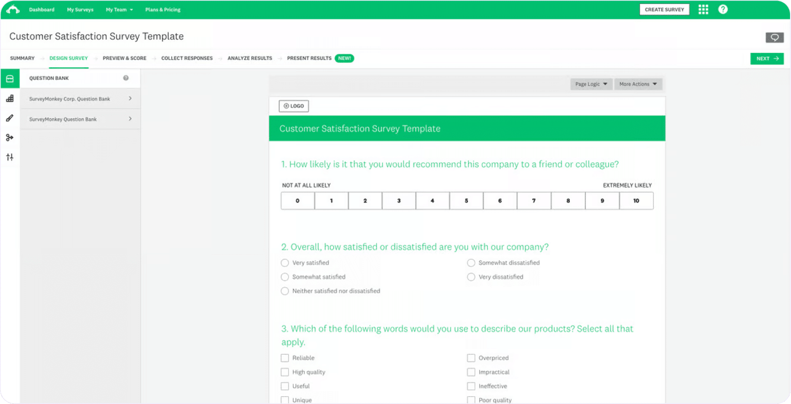Open the apps grid icon
This screenshot has height=404, width=791.
pyautogui.click(x=703, y=9)
